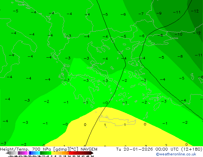Pick the cyan swatch in the legend bar

(x=39, y=153)
